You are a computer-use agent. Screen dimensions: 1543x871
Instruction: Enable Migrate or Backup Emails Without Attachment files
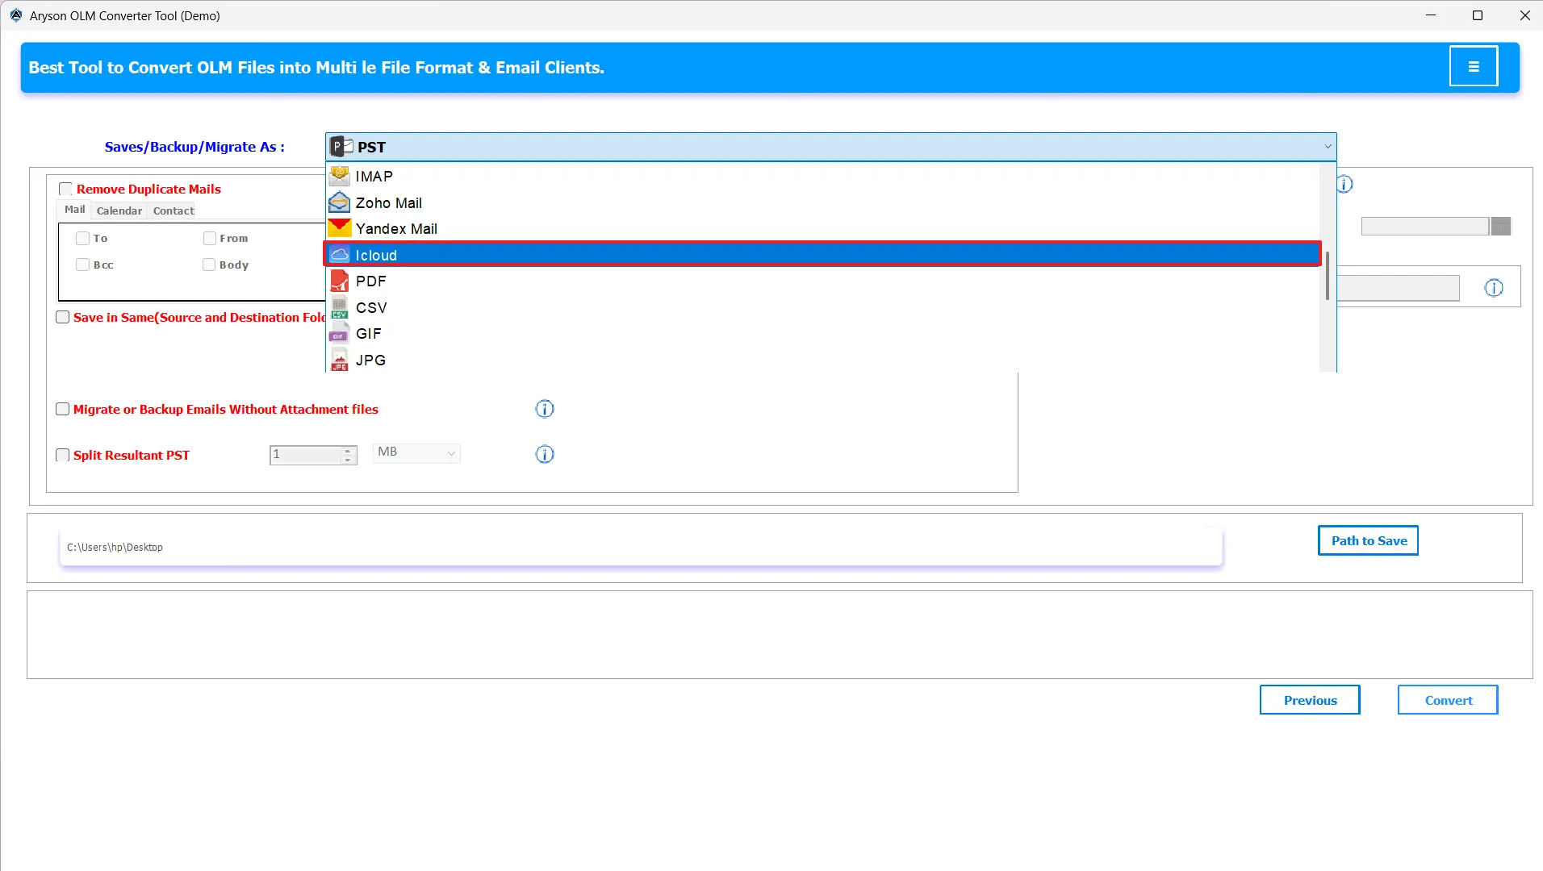62,409
